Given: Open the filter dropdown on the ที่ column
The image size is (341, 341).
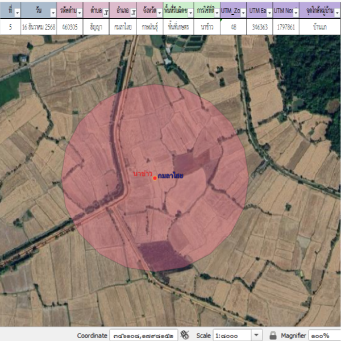Looking at the screenshot, I should [x=17, y=12].
